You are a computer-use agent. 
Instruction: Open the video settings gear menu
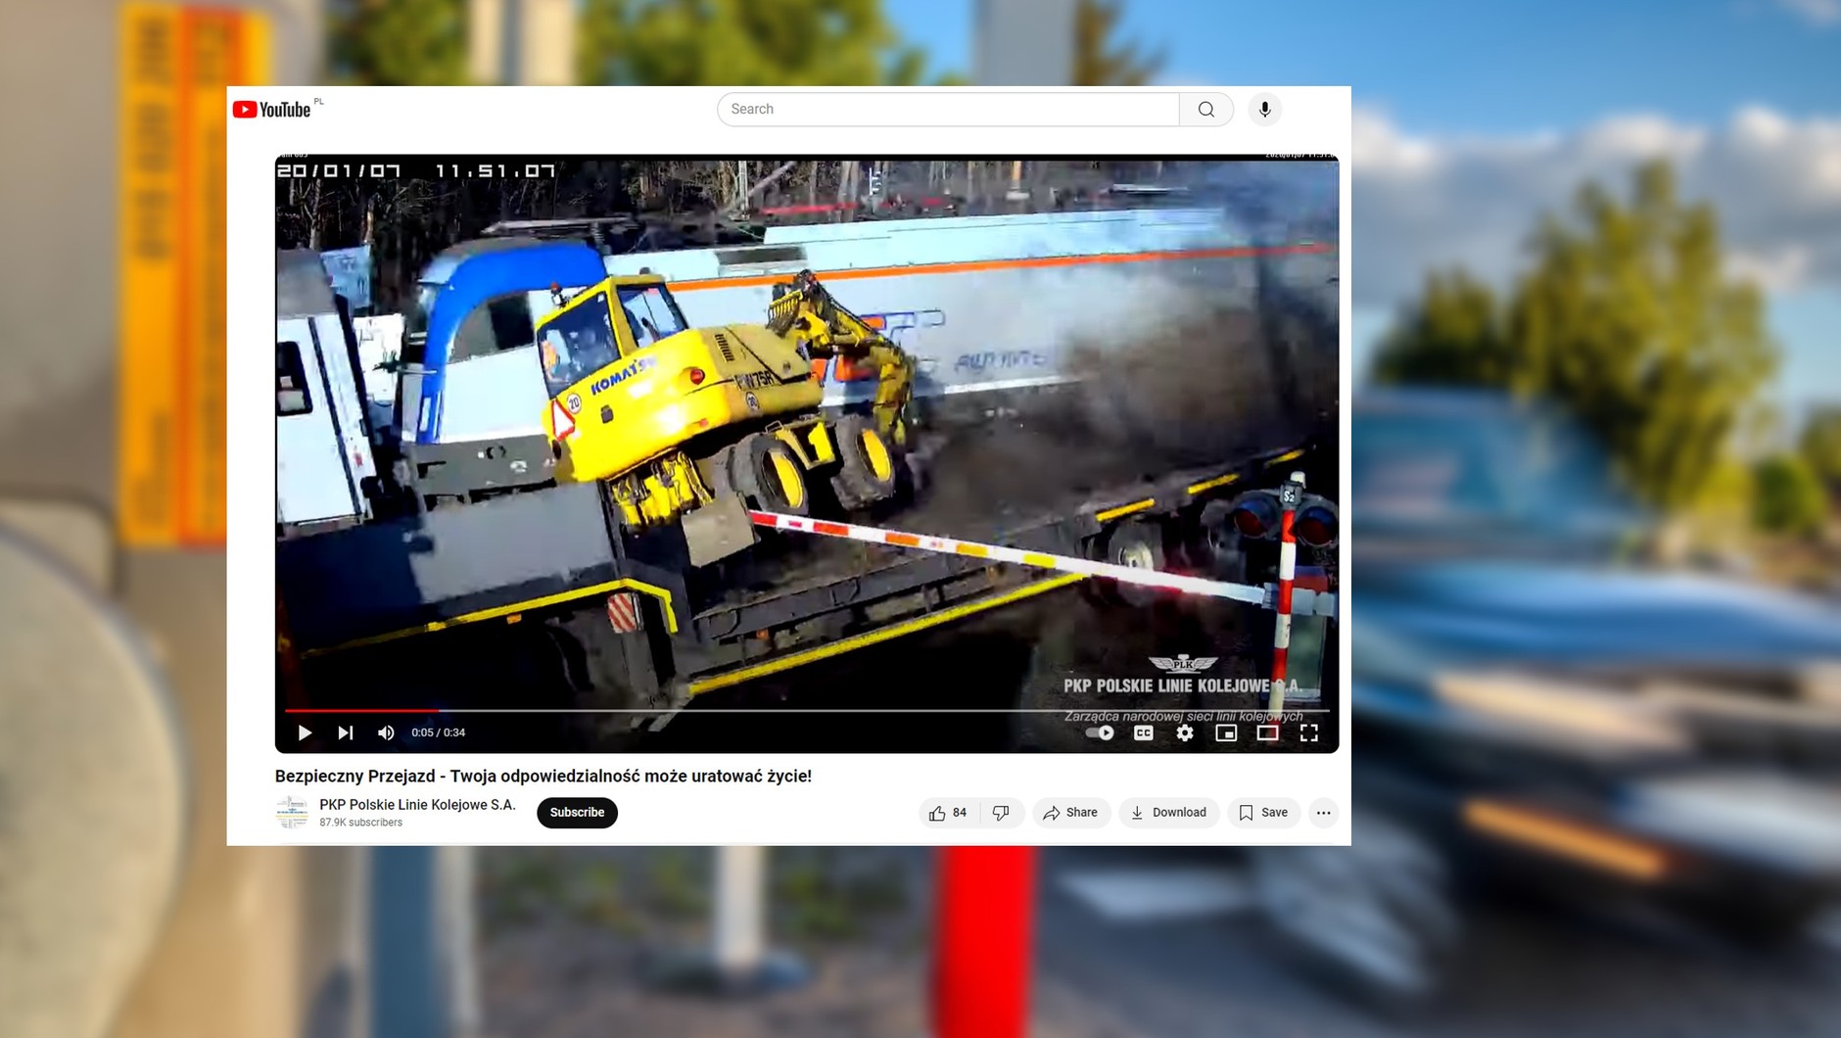point(1185,732)
